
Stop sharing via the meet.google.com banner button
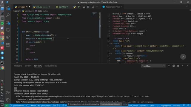[111, 104]
